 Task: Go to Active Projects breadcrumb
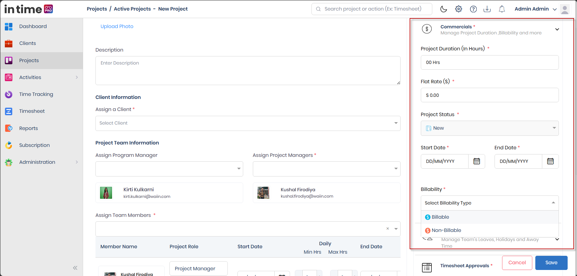(x=132, y=9)
